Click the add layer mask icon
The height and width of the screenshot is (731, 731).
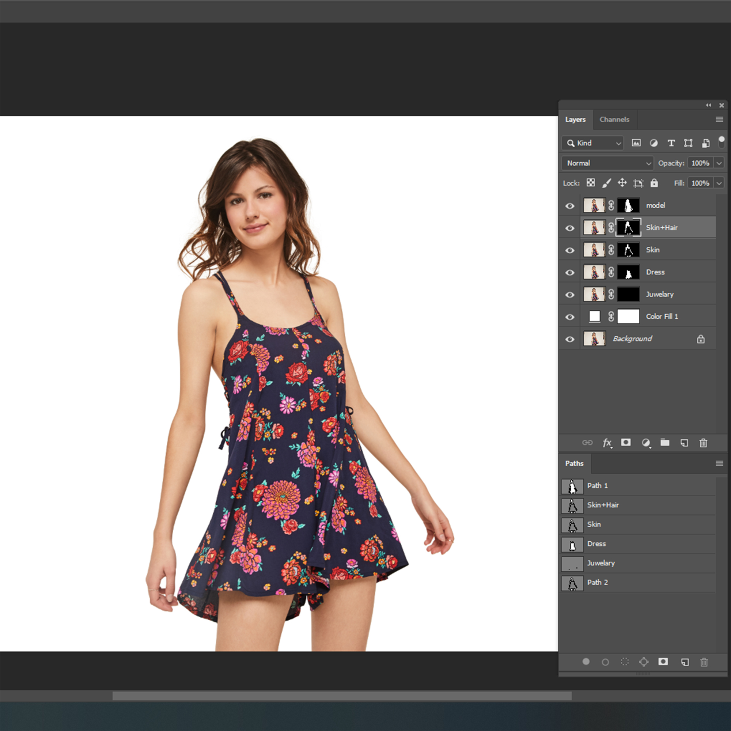click(625, 442)
